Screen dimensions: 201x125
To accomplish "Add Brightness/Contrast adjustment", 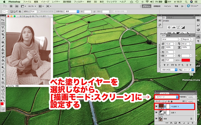I will [x=169, y=27].
